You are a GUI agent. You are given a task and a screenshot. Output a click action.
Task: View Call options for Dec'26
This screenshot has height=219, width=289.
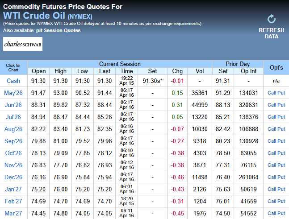pos(272,177)
